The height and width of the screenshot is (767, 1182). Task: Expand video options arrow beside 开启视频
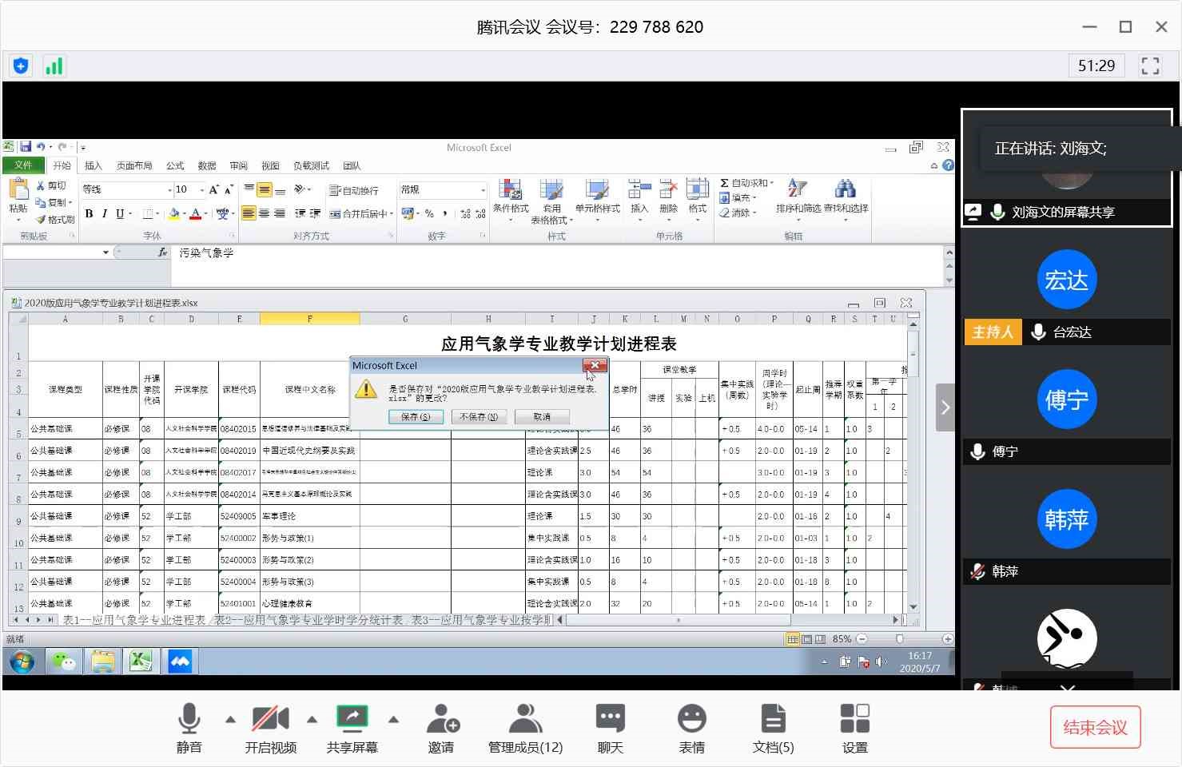(x=312, y=720)
